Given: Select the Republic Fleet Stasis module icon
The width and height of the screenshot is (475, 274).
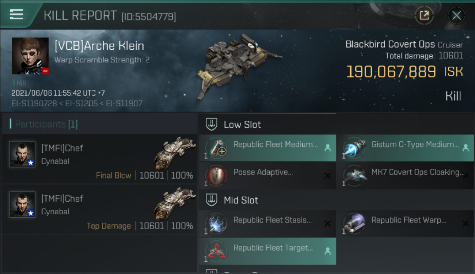Looking at the screenshot, I should coord(216,223).
